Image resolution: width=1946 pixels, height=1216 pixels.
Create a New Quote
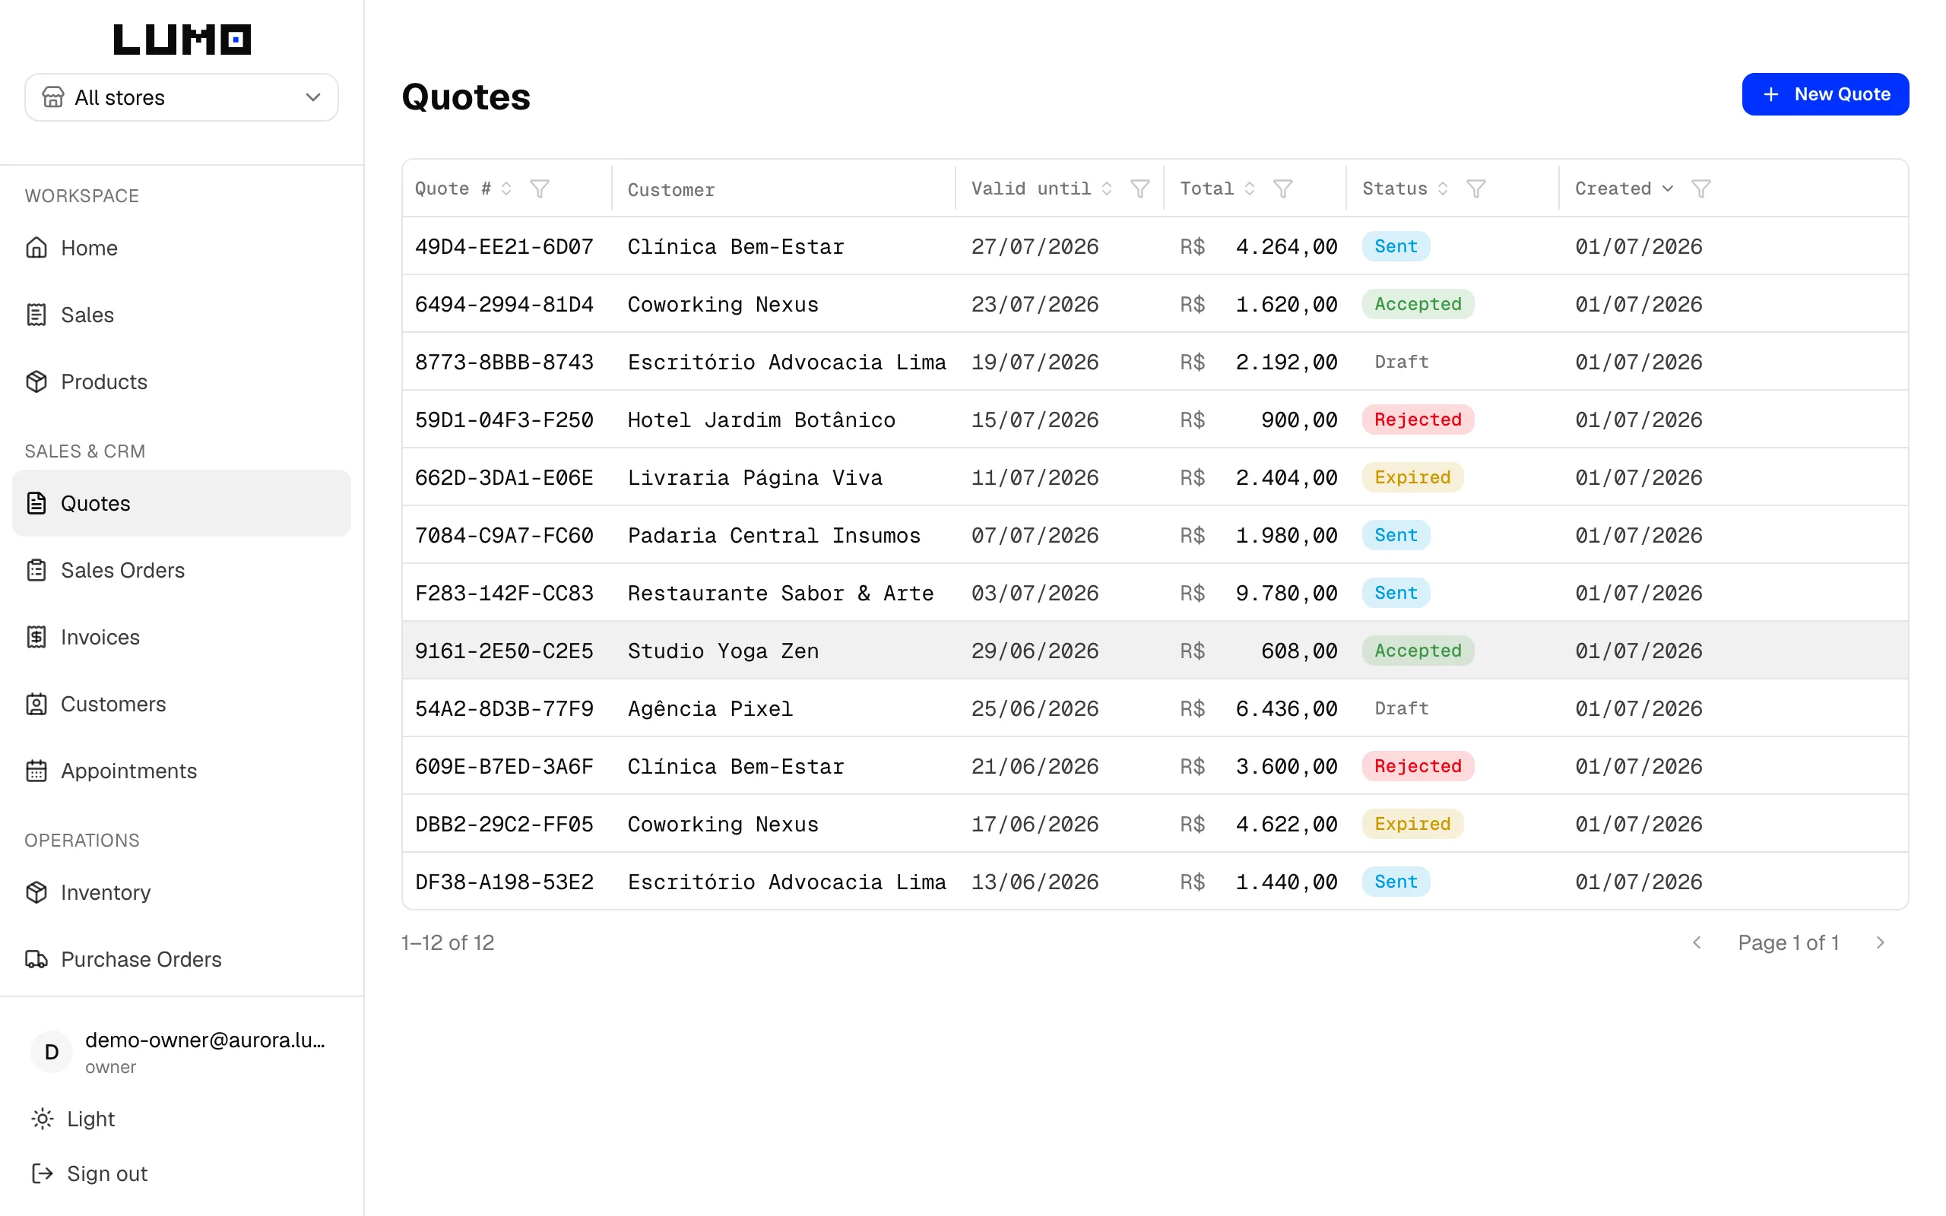(x=1824, y=94)
